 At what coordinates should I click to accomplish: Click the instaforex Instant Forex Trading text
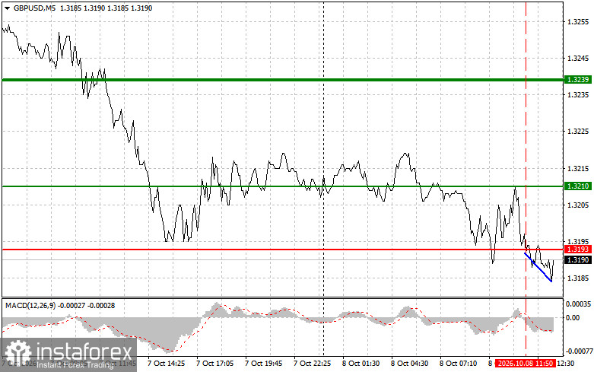(x=75, y=366)
